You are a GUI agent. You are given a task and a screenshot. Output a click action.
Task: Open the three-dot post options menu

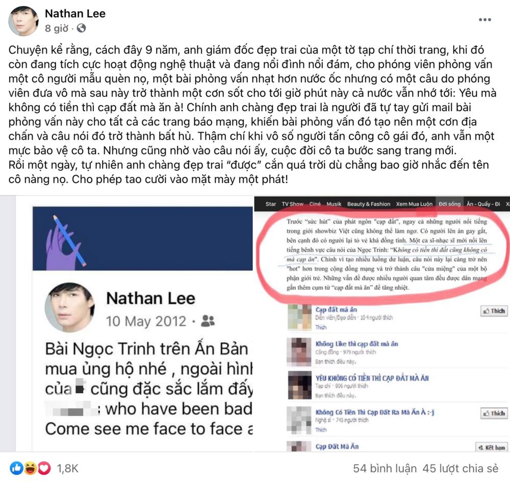pos(484,20)
